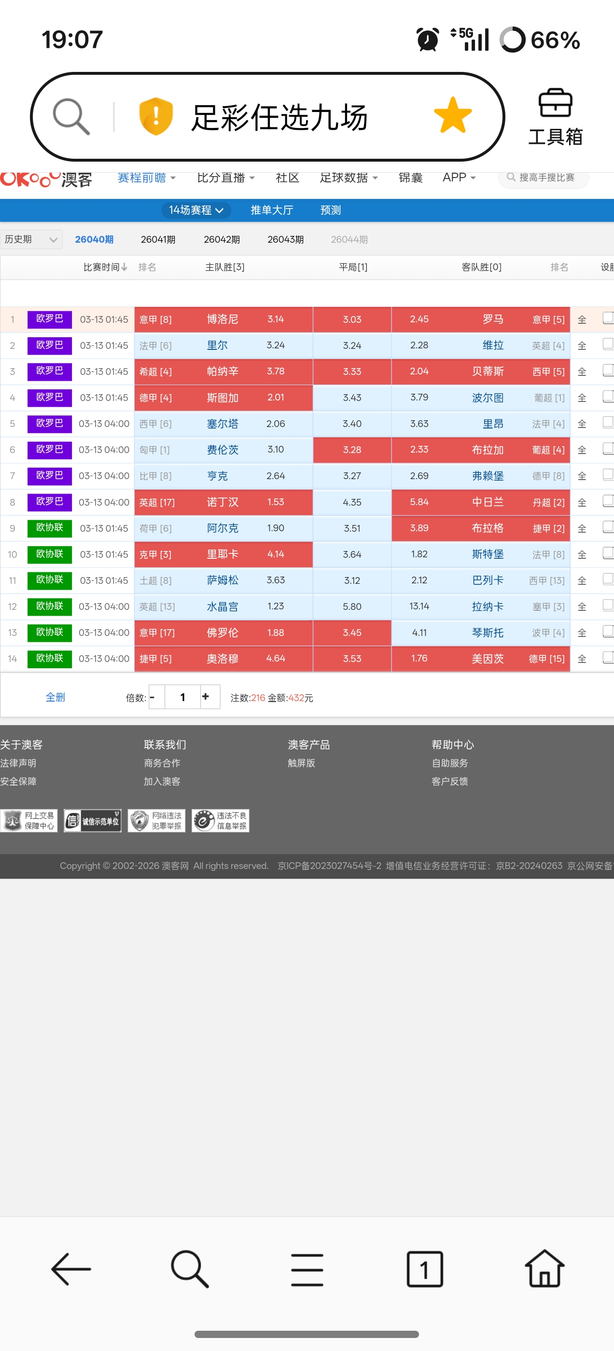Tap the star bookmark icon
Viewport: 614px width, 1351px height.
pyautogui.click(x=452, y=115)
